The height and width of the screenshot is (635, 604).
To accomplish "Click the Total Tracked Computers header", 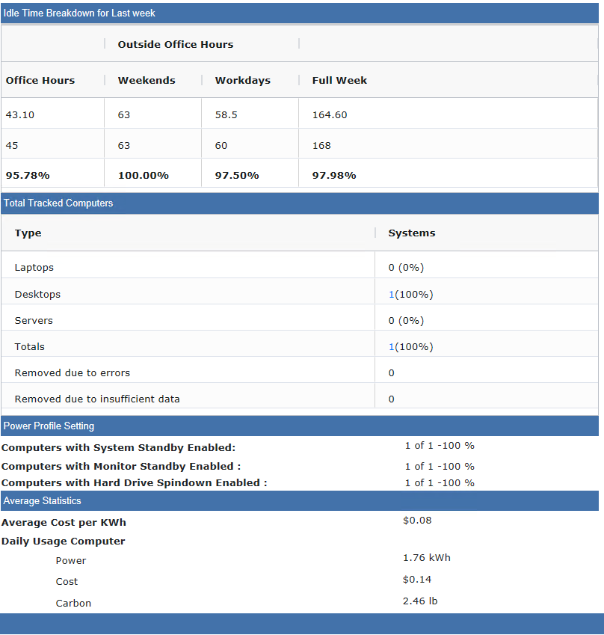I will click(x=300, y=203).
